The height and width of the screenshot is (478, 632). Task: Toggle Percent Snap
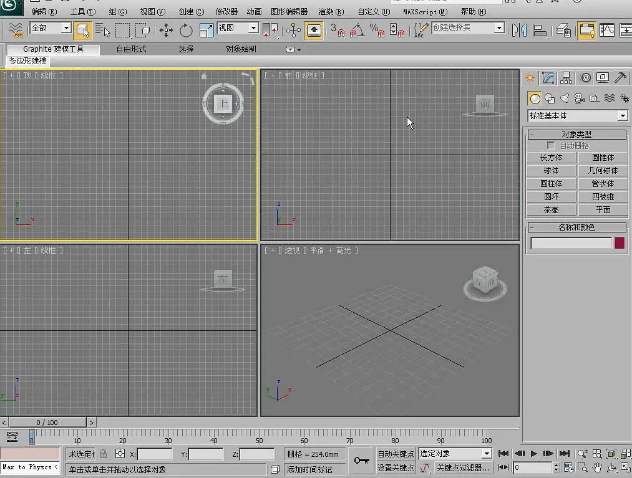pos(377,30)
